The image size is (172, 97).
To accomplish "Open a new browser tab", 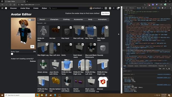I will click(x=27, y=1).
